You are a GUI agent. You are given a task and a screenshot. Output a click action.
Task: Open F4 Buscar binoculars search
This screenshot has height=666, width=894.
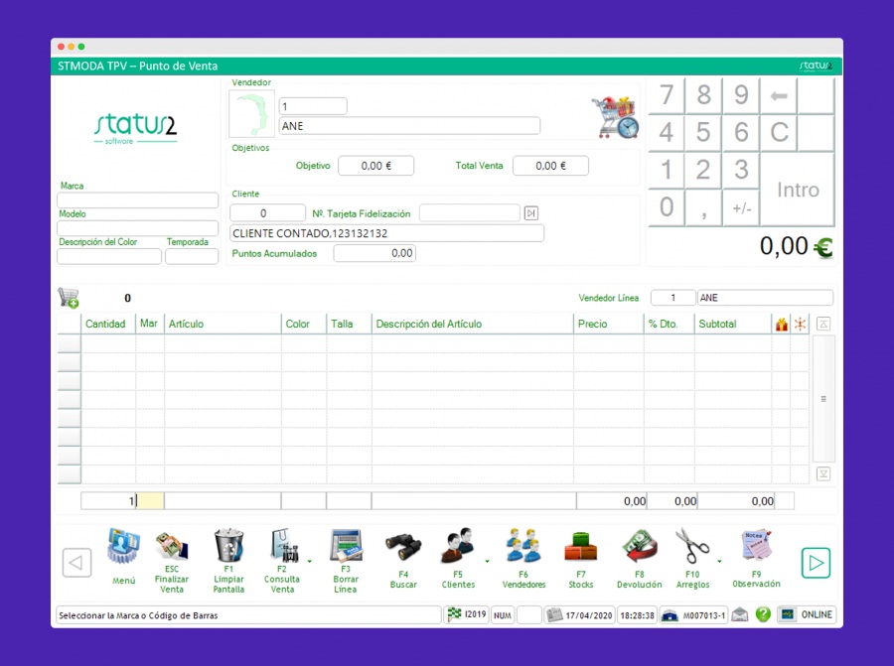pyautogui.click(x=403, y=548)
